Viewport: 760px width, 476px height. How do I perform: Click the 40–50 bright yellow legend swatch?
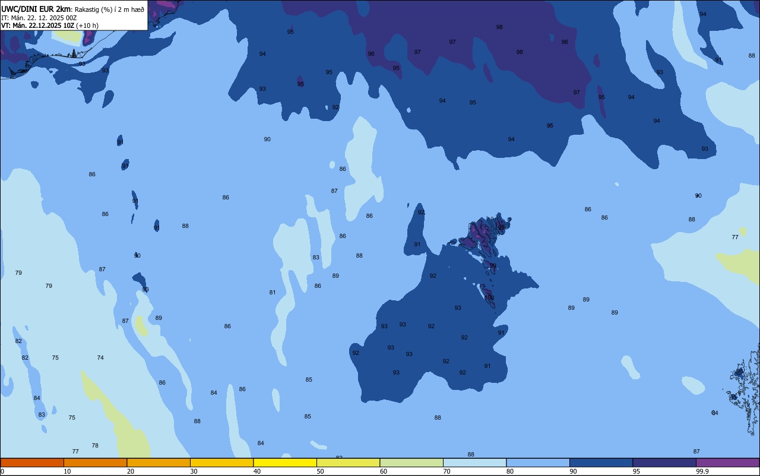285,462
